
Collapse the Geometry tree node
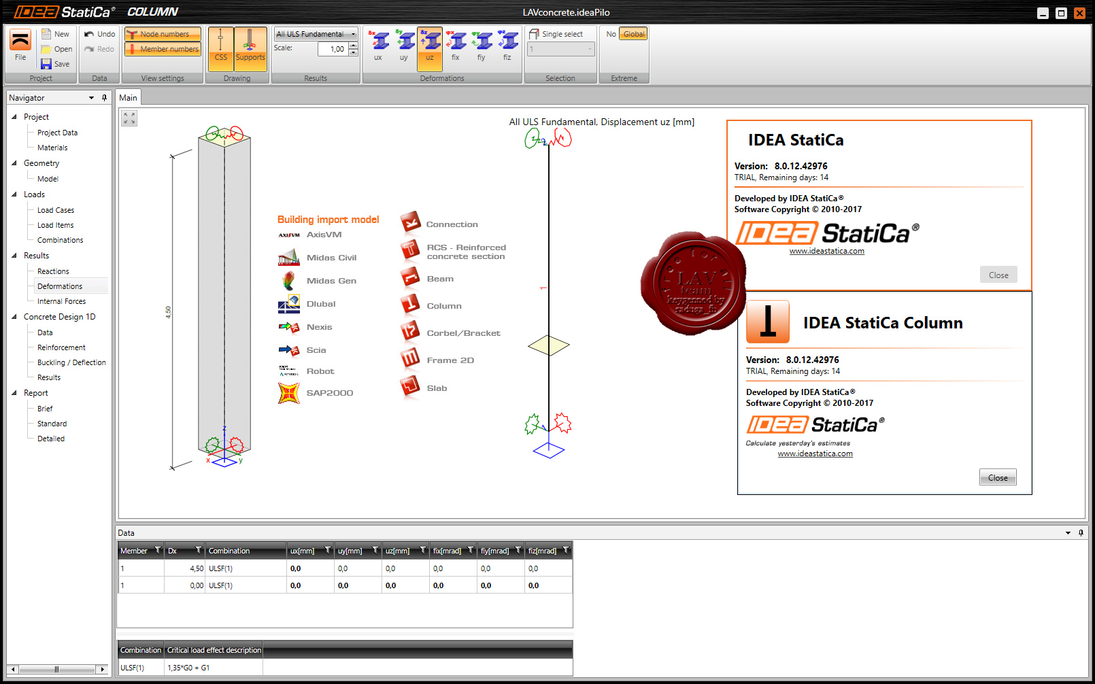(14, 163)
